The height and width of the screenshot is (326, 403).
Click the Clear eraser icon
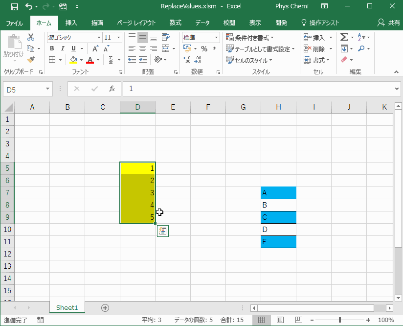click(x=344, y=60)
